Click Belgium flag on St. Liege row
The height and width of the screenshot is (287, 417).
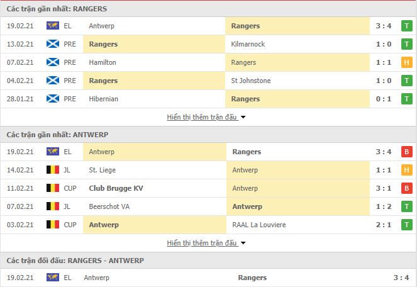coord(53,170)
